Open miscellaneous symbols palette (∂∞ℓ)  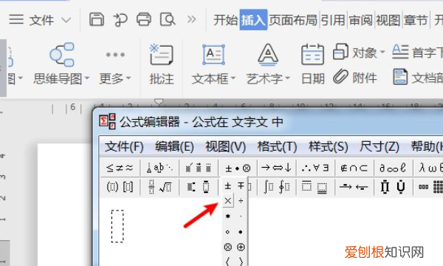[394, 168]
